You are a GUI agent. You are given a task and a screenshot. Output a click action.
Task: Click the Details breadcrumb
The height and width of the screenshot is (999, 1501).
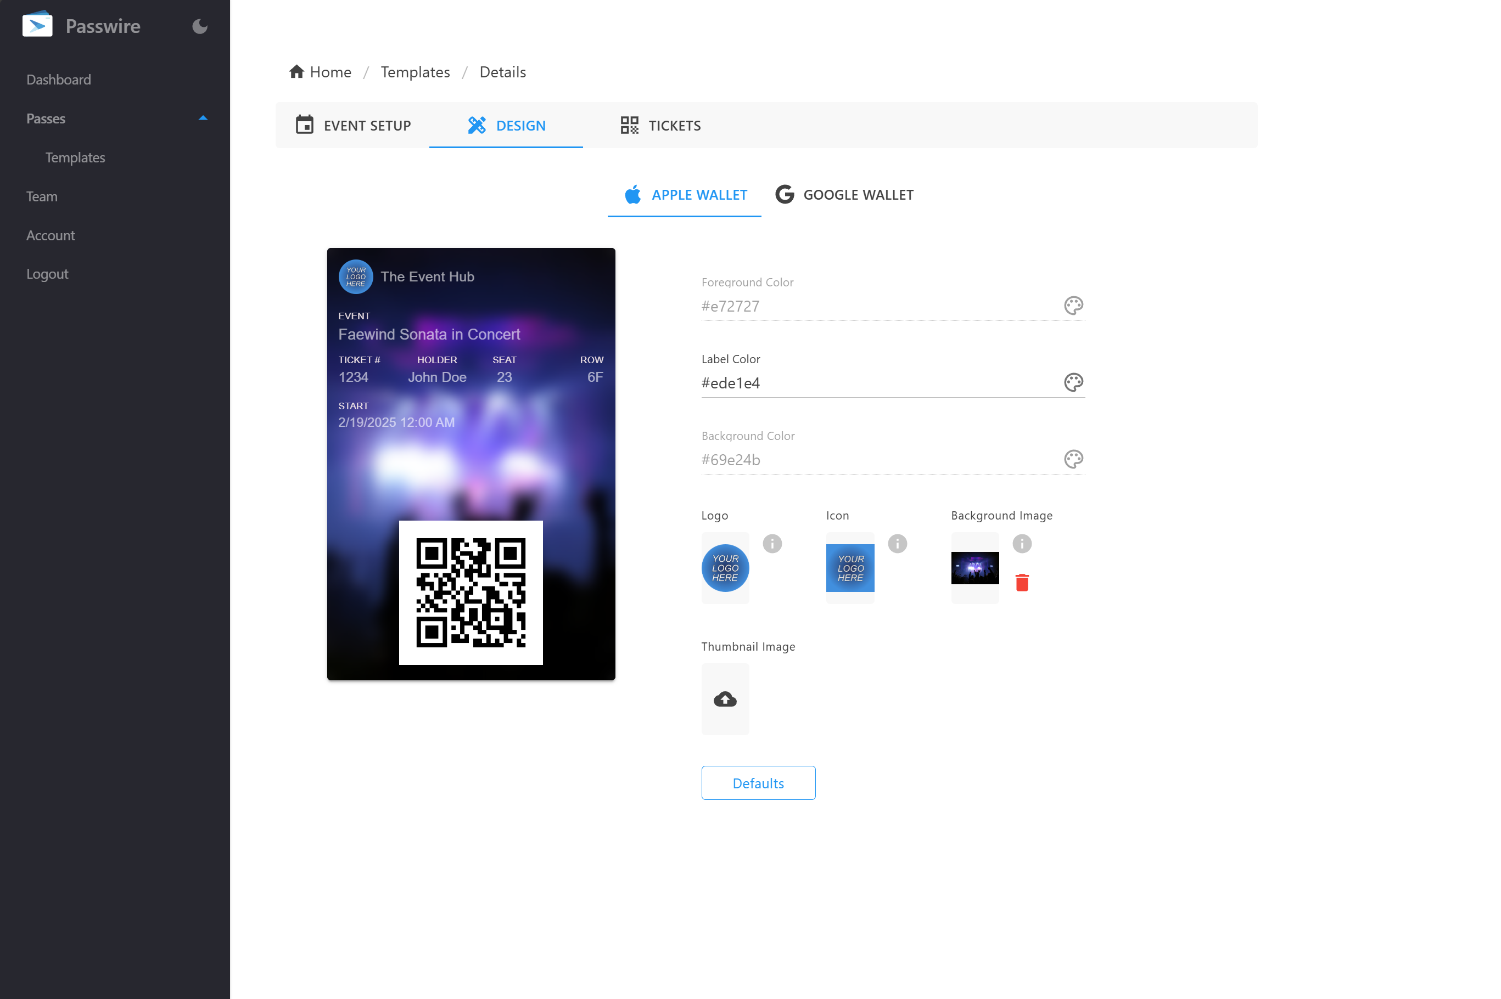[502, 72]
